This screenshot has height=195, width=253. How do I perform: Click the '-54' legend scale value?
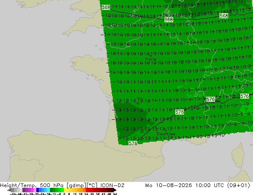(x=12, y=194)
